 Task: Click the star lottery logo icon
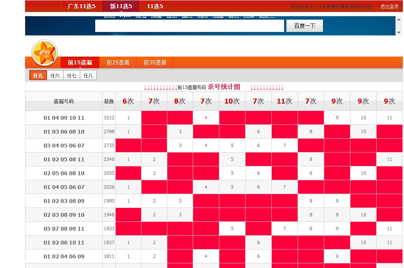(45, 53)
